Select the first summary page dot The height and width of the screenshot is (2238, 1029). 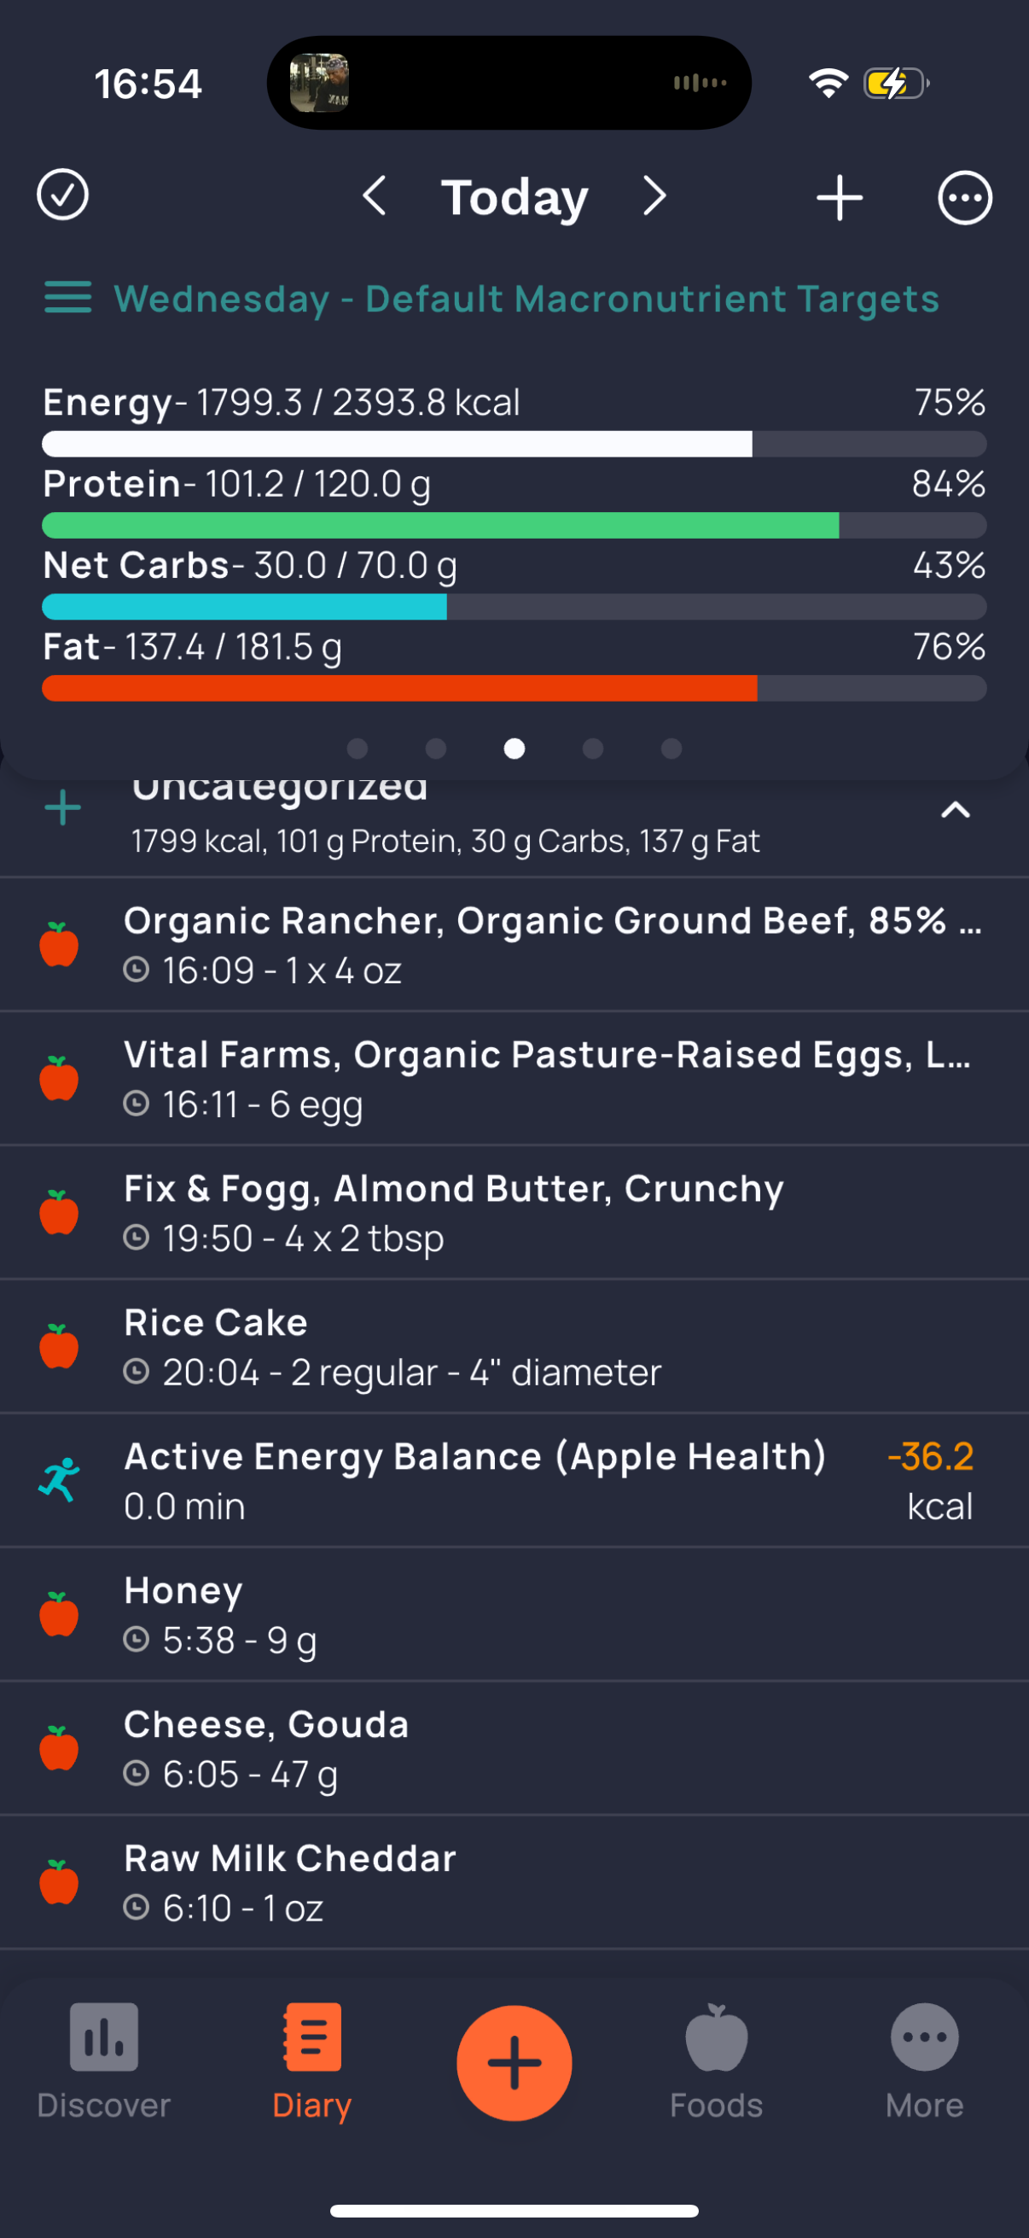coord(357,749)
